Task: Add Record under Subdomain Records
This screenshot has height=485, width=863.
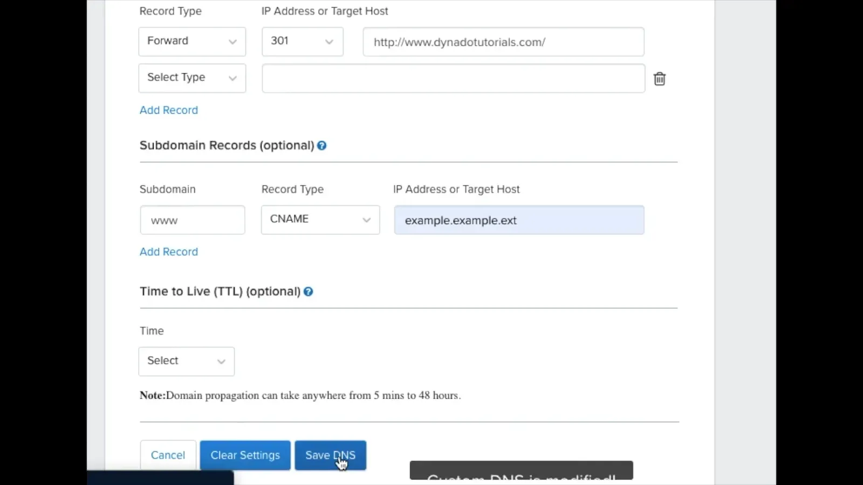Action: [x=169, y=252]
